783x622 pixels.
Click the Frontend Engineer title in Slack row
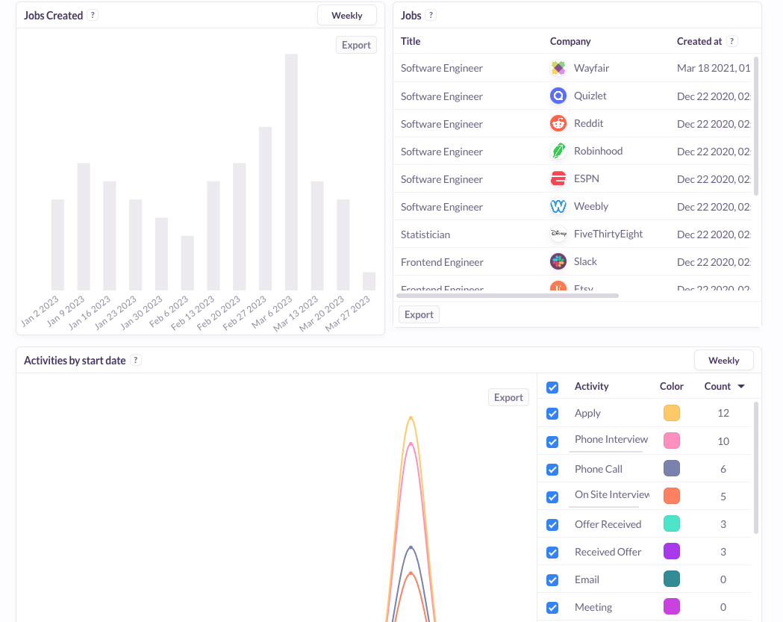[x=442, y=262]
